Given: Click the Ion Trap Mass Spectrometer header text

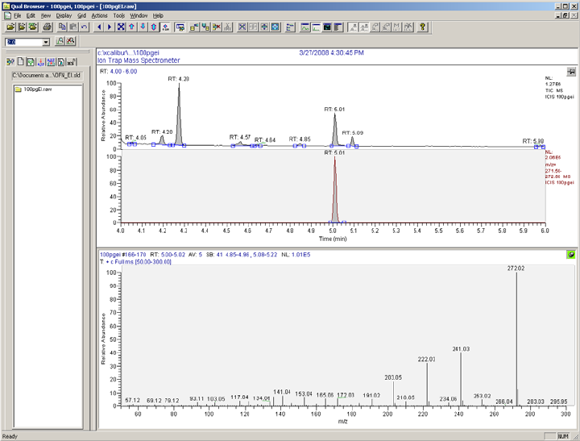Looking at the screenshot, I should point(139,60).
